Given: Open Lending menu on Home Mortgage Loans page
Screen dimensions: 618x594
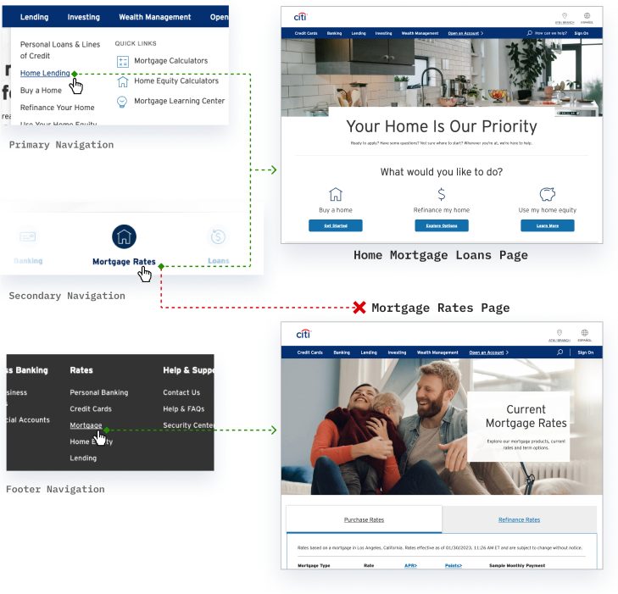Looking at the screenshot, I should tap(359, 34).
